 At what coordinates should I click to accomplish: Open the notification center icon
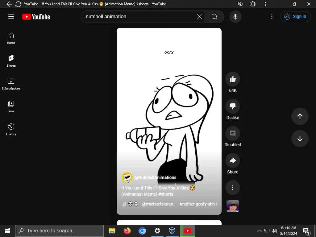coord(306,231)
